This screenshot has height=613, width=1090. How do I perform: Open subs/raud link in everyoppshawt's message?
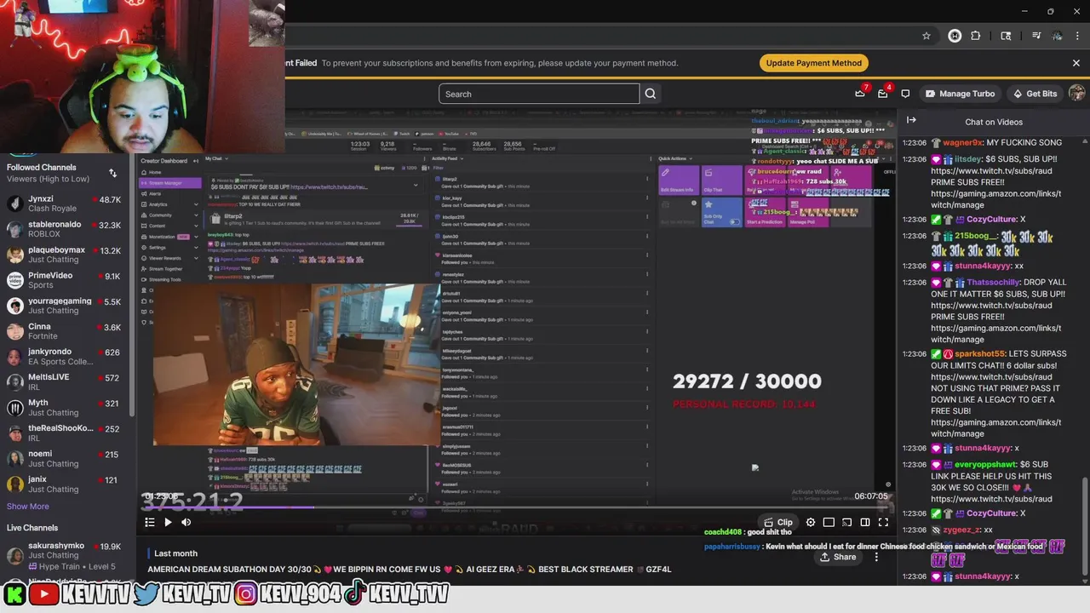tap(991, 500)
